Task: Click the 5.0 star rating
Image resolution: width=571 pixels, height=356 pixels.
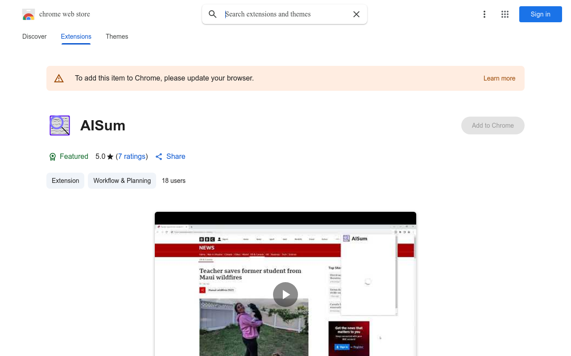Action: pyautogui.click(x=104, y=157)
